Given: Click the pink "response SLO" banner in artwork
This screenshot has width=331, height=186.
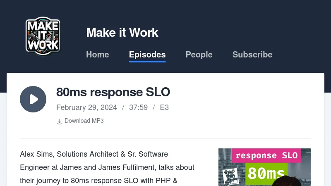Looking at the screenshot, I should pyautogui.click(x=266, y=155).
